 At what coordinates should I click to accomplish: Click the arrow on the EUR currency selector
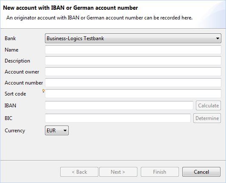(x=65, y=131)
